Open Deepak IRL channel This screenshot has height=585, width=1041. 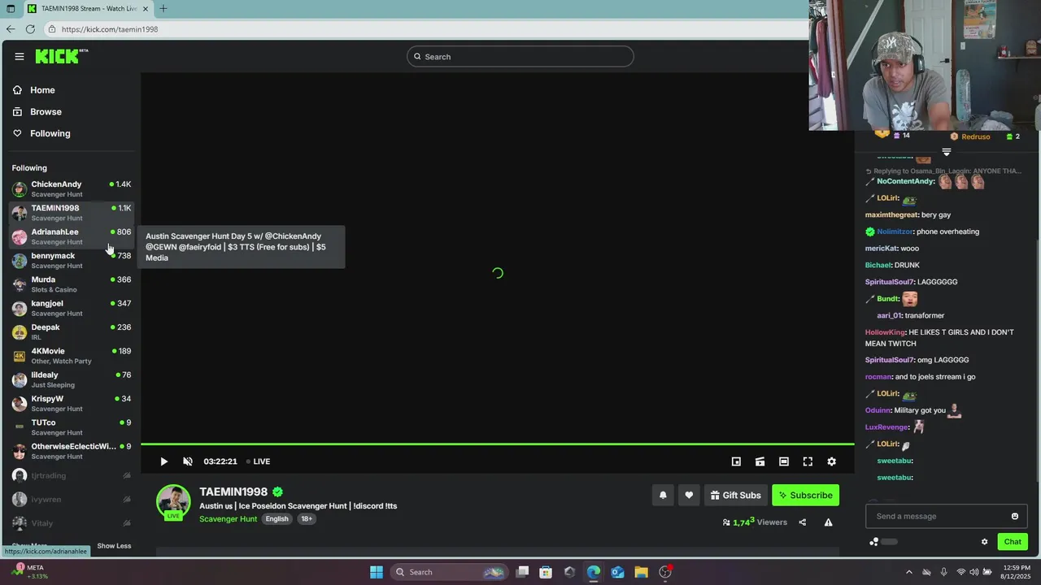72,332
